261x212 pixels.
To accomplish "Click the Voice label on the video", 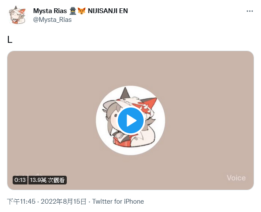I will tap(236, 178).
